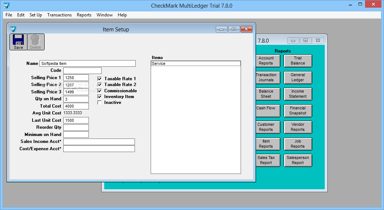Open Job Reports
This screenshot has width=384, height=210.
pos(298,144)
